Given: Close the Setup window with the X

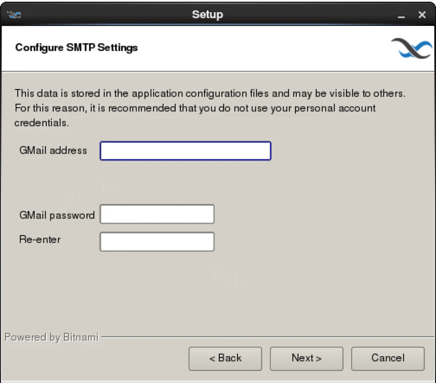Looking at the screenshot, I should 422,14.
